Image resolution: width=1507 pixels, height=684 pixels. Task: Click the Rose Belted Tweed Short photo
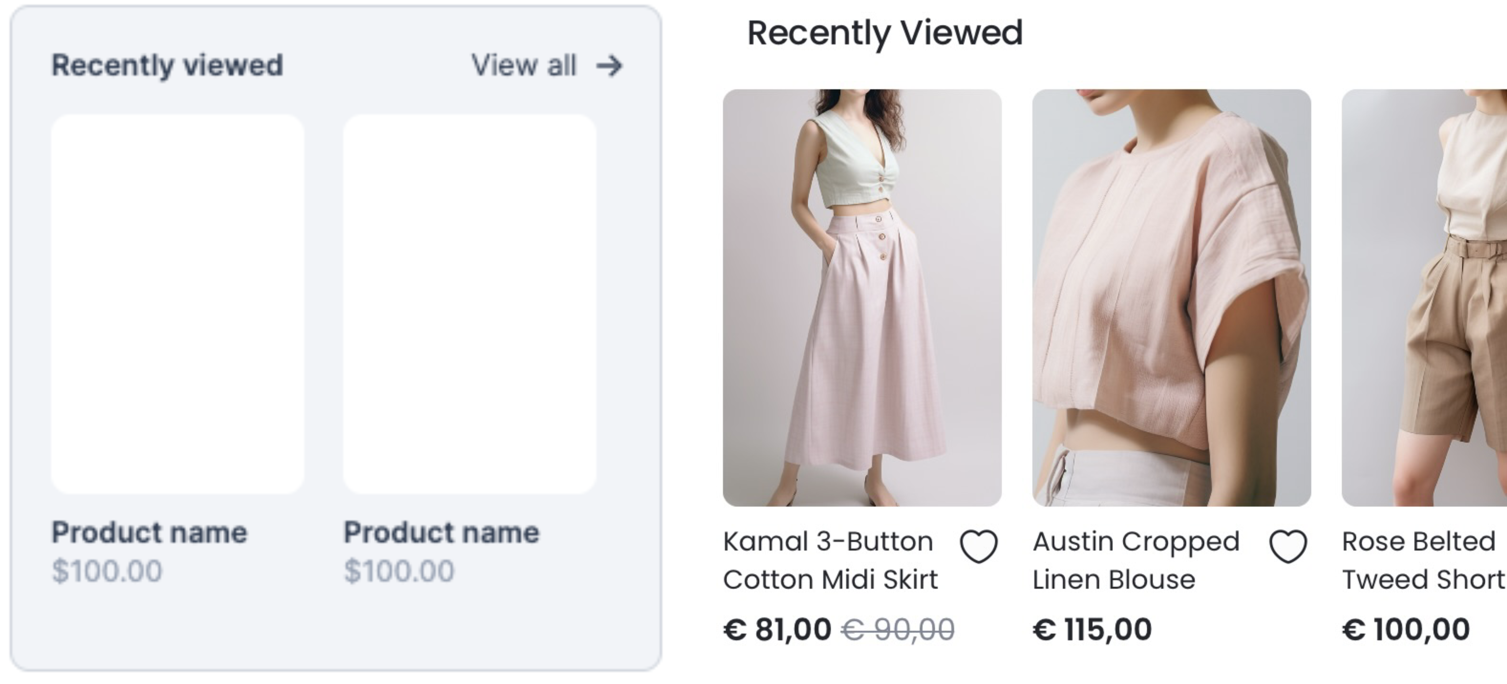point(1424,297)
